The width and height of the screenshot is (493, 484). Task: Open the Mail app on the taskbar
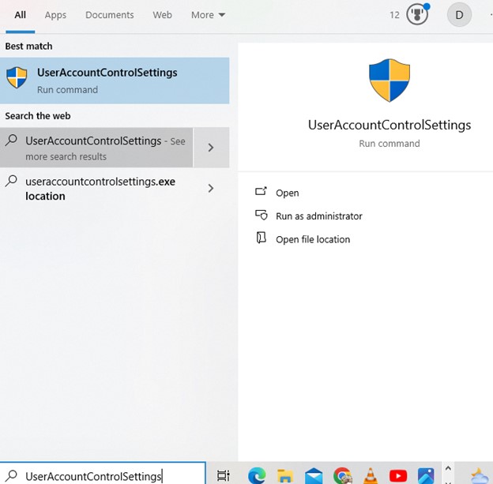tap(314, 476)
